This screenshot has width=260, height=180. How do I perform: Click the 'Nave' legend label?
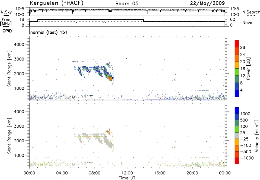click(x=247, y=23)
